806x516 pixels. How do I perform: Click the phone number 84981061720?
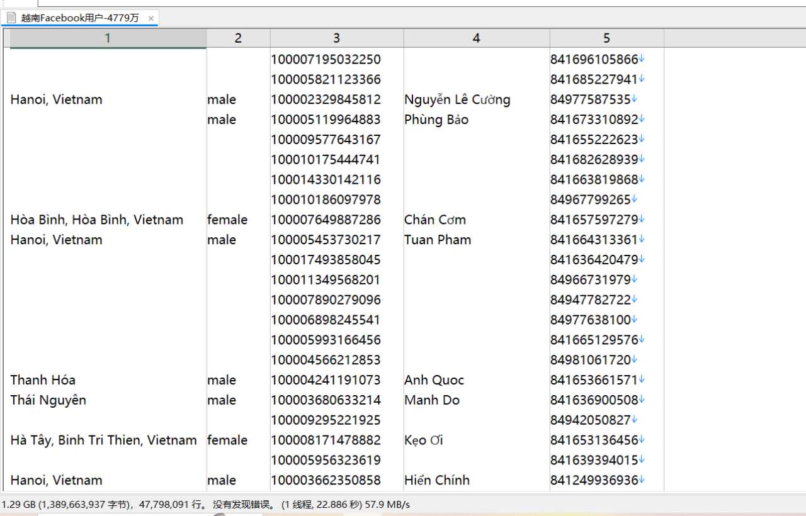(591, 360)
